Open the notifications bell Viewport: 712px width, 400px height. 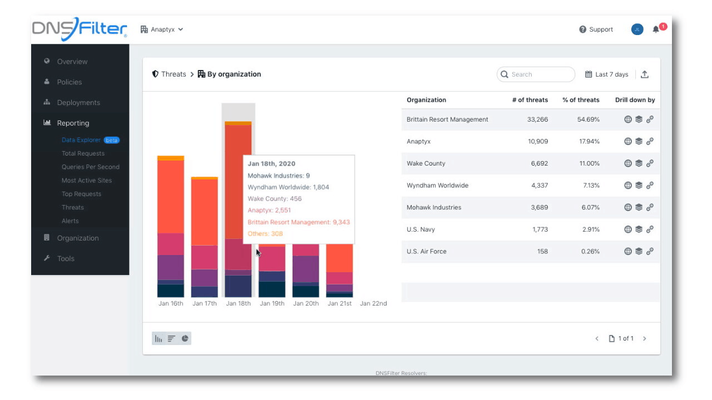point(656,29)
